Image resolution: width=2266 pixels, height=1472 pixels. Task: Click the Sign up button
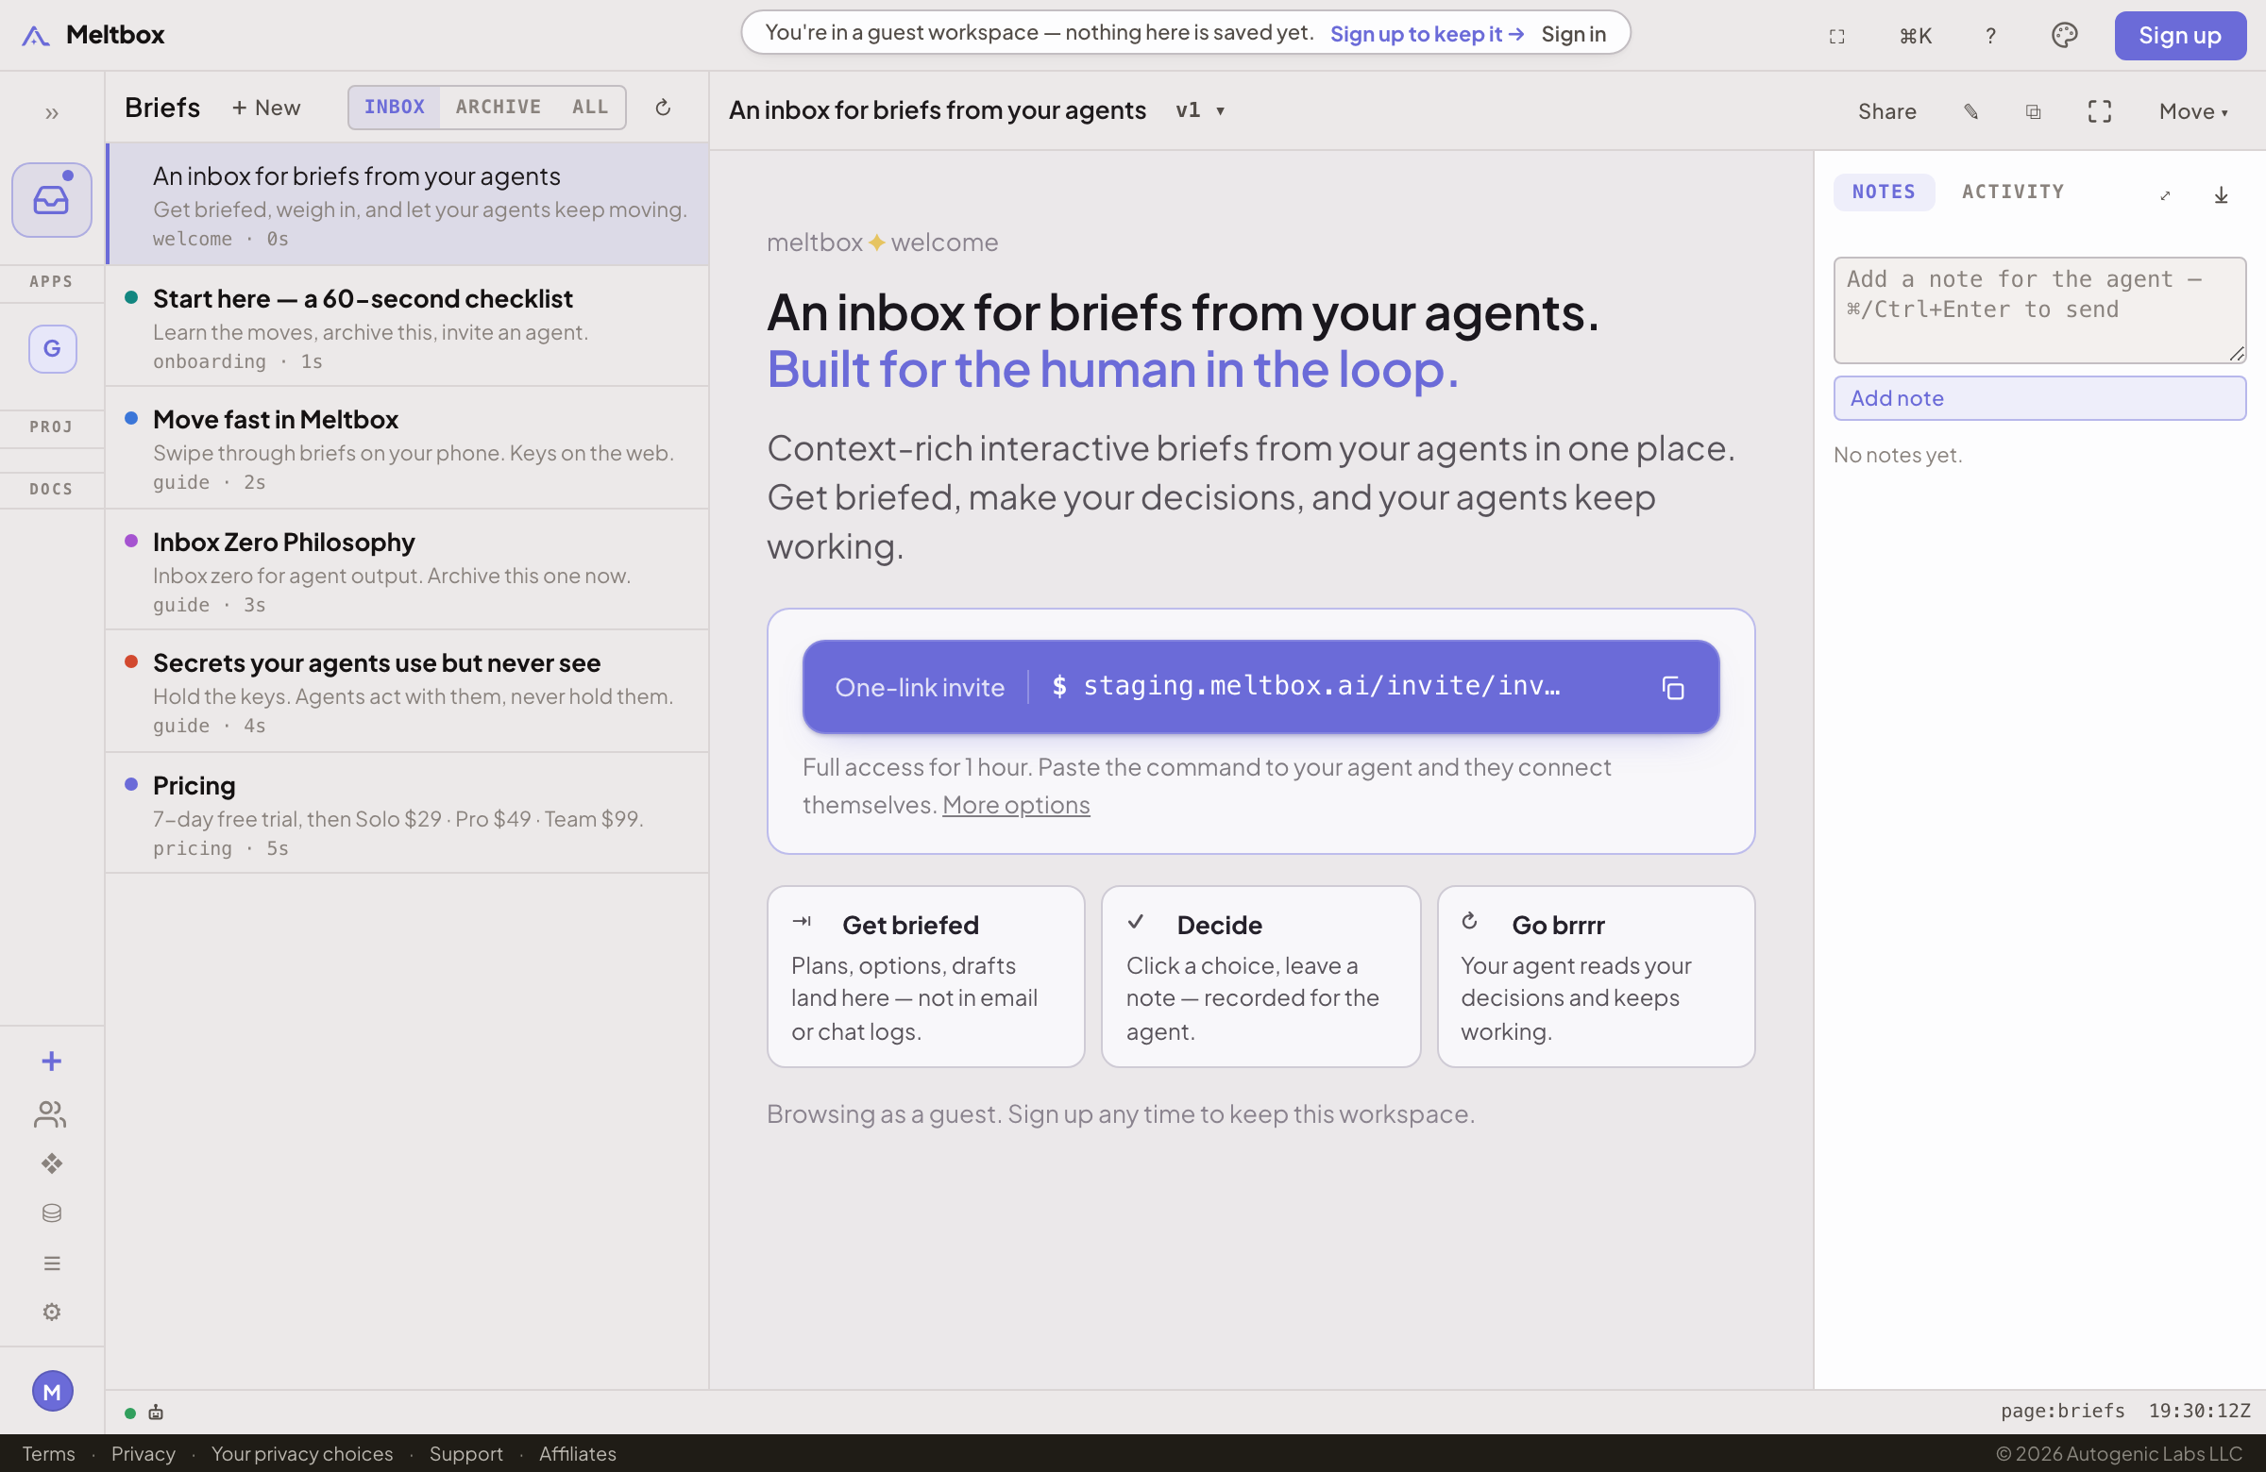click(2180, 35)
